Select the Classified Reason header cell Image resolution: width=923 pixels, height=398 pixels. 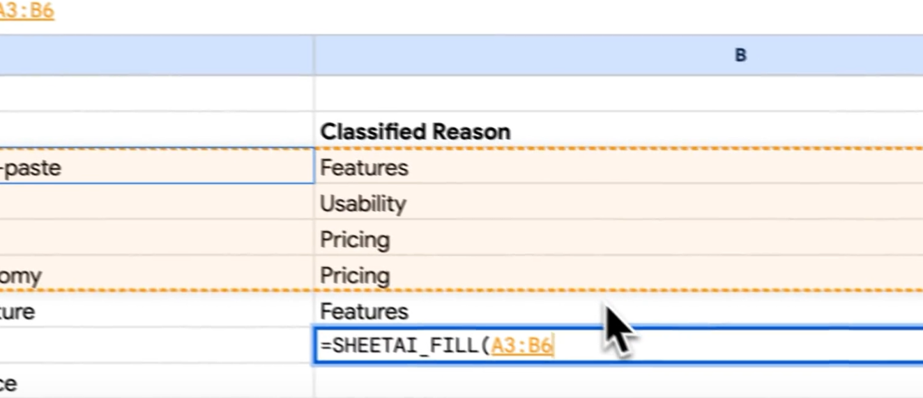[x=415, y=132]
